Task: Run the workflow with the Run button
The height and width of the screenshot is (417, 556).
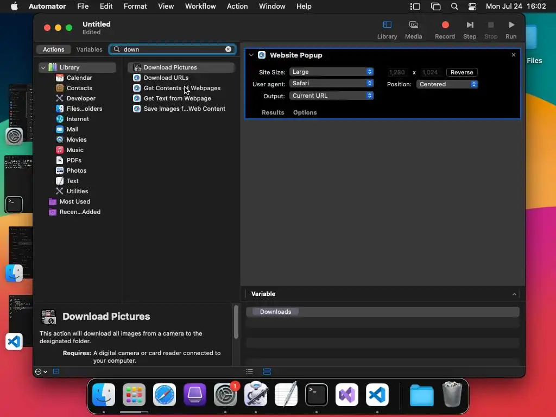Action: coord(511,30)
